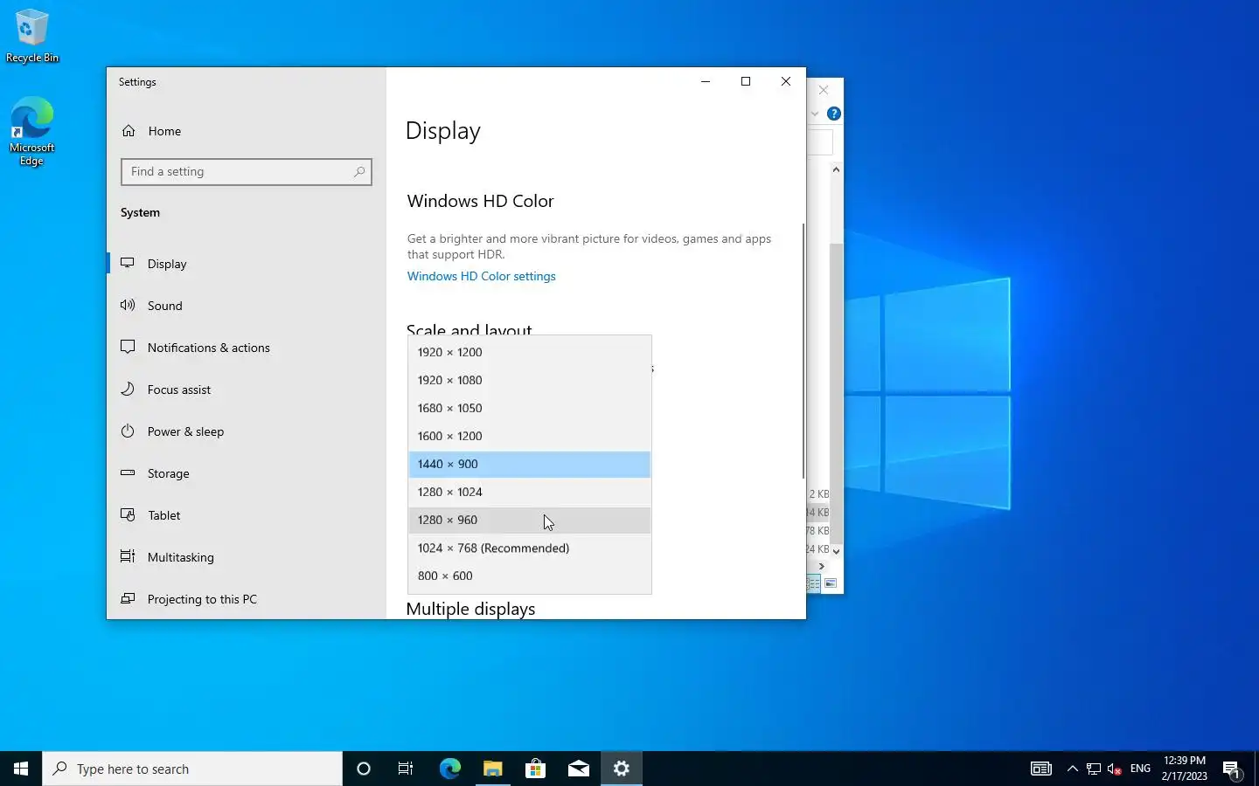Click the muted volume tray icon
The image size is (1259, 786).
pos(1115,769)
